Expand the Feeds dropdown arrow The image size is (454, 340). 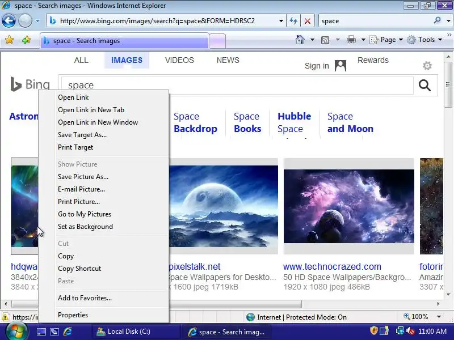click(338, 40)
